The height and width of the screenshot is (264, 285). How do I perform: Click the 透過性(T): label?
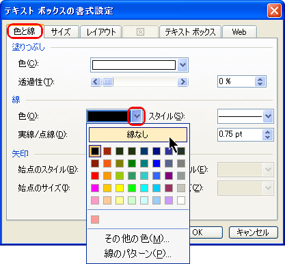click(x=36, y=81)
